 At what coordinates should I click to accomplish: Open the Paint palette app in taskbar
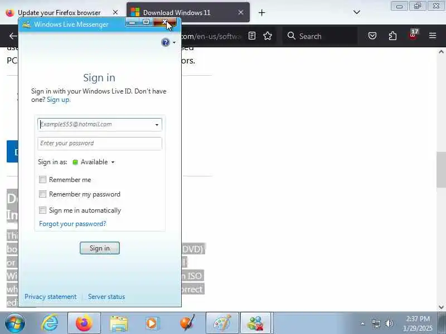[222, 323]
